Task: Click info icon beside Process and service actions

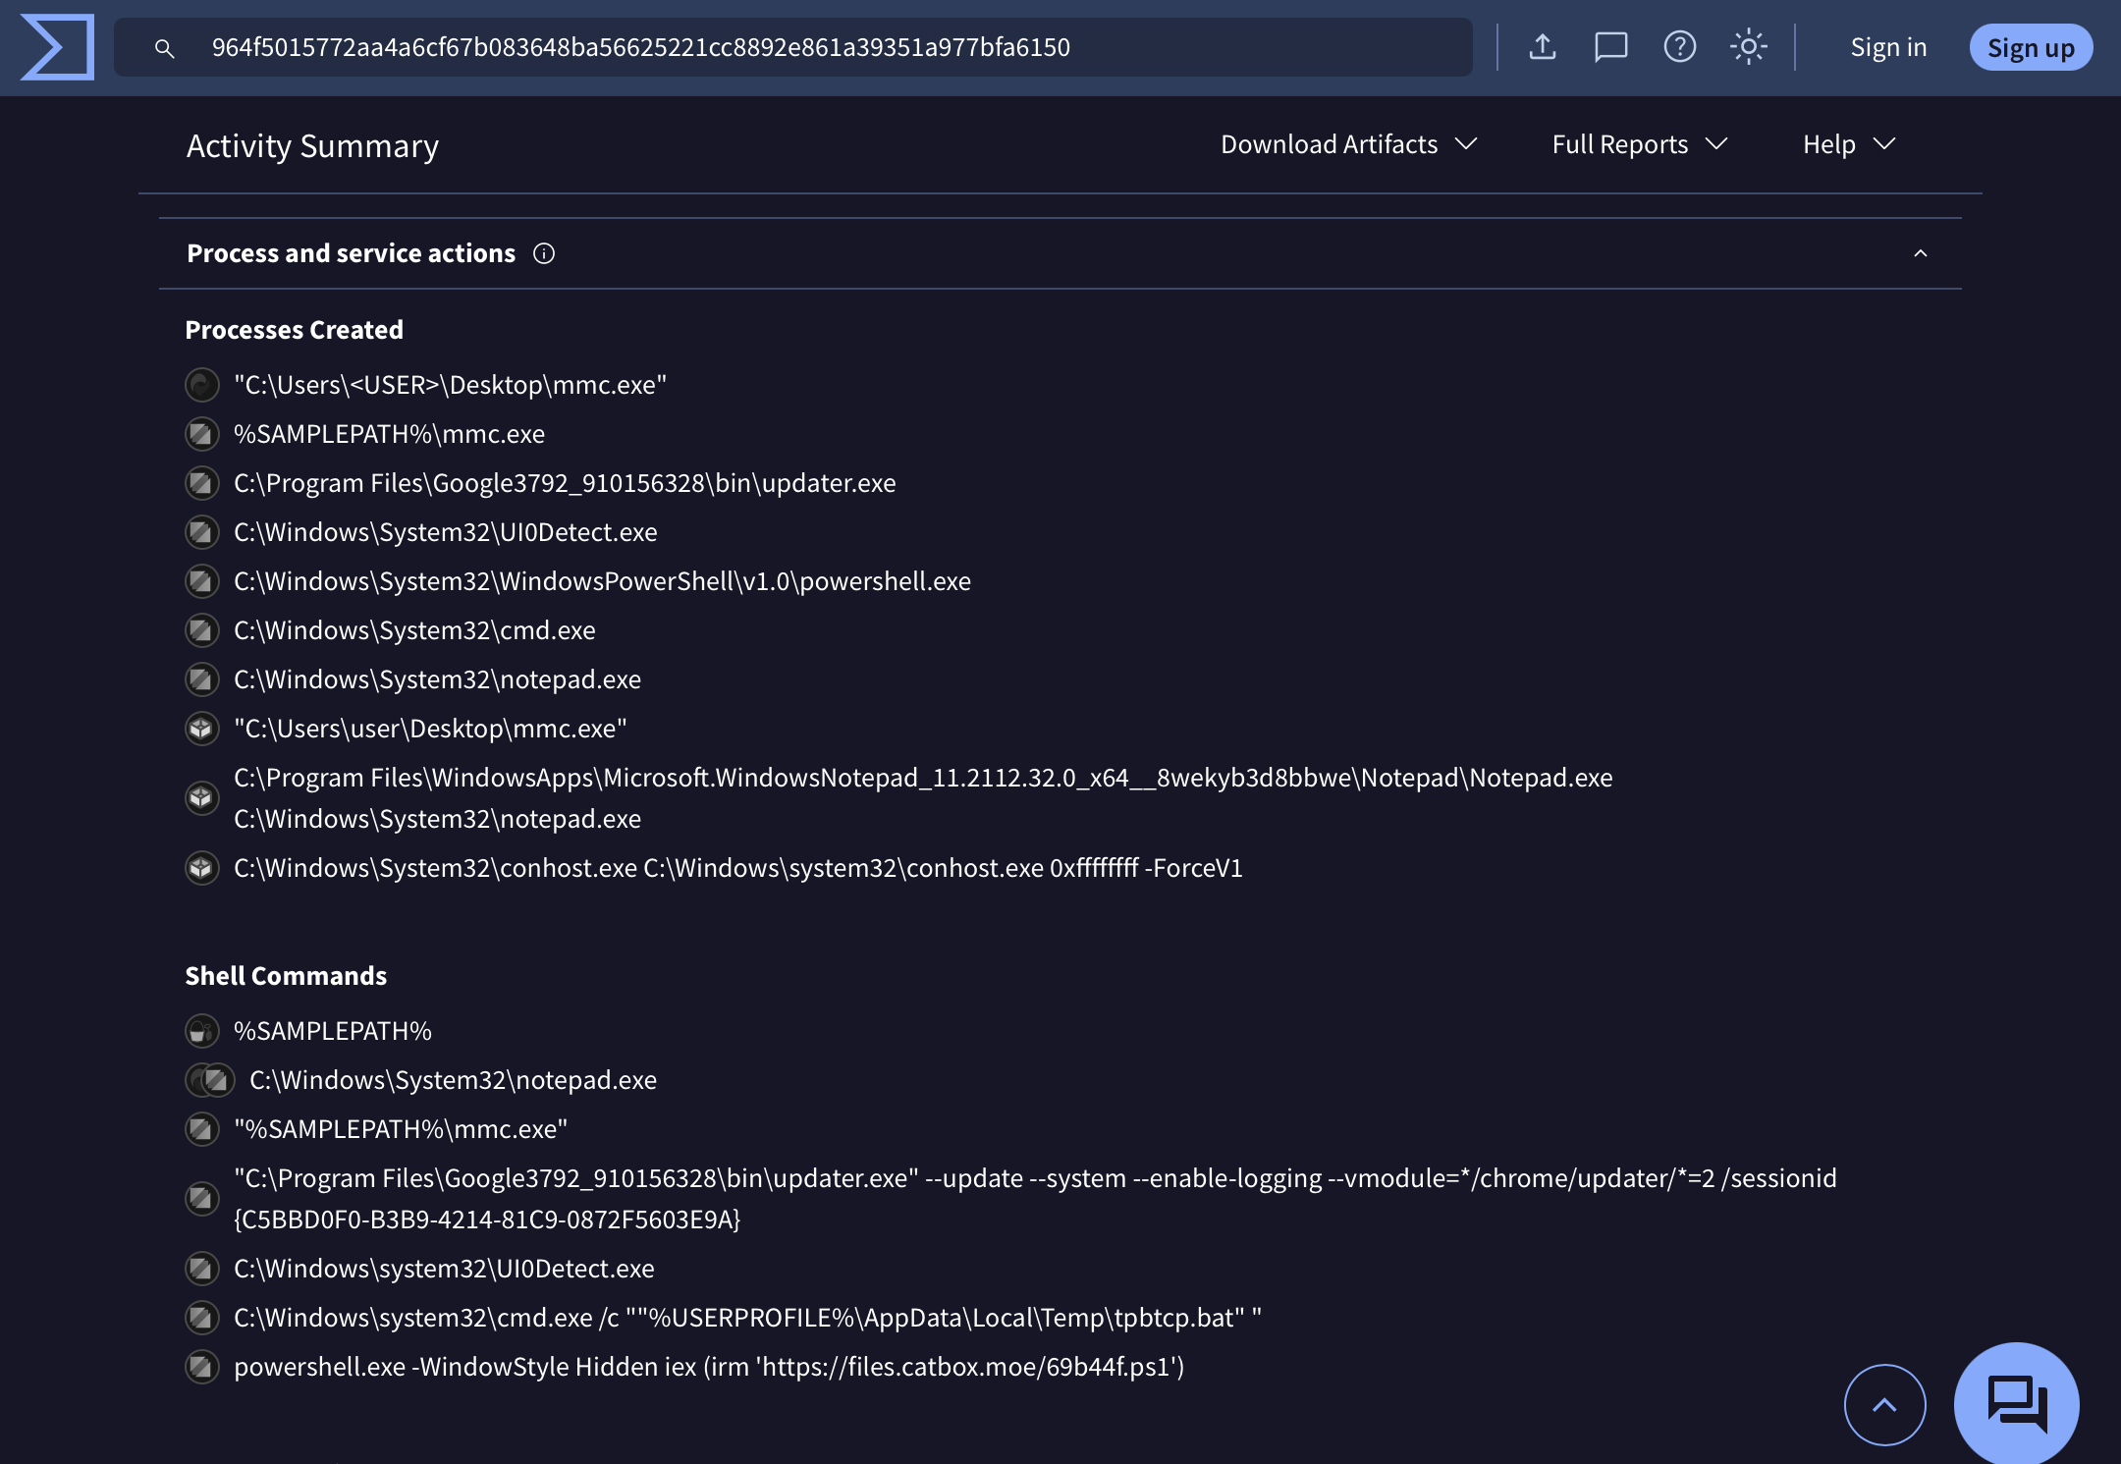Action: 544,254
